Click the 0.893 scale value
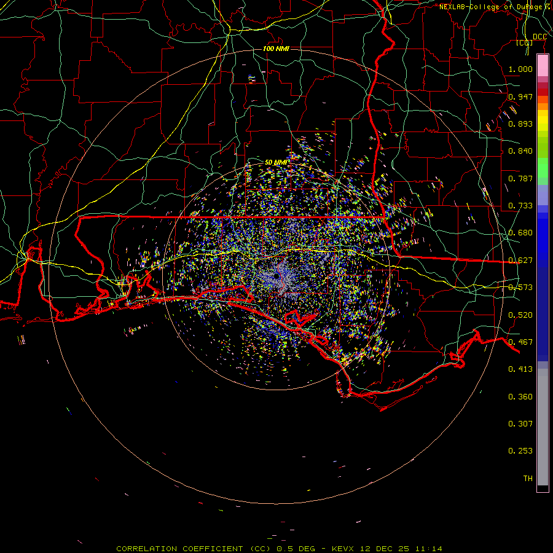This screenshot has width=553, height=553. [520, 124]
